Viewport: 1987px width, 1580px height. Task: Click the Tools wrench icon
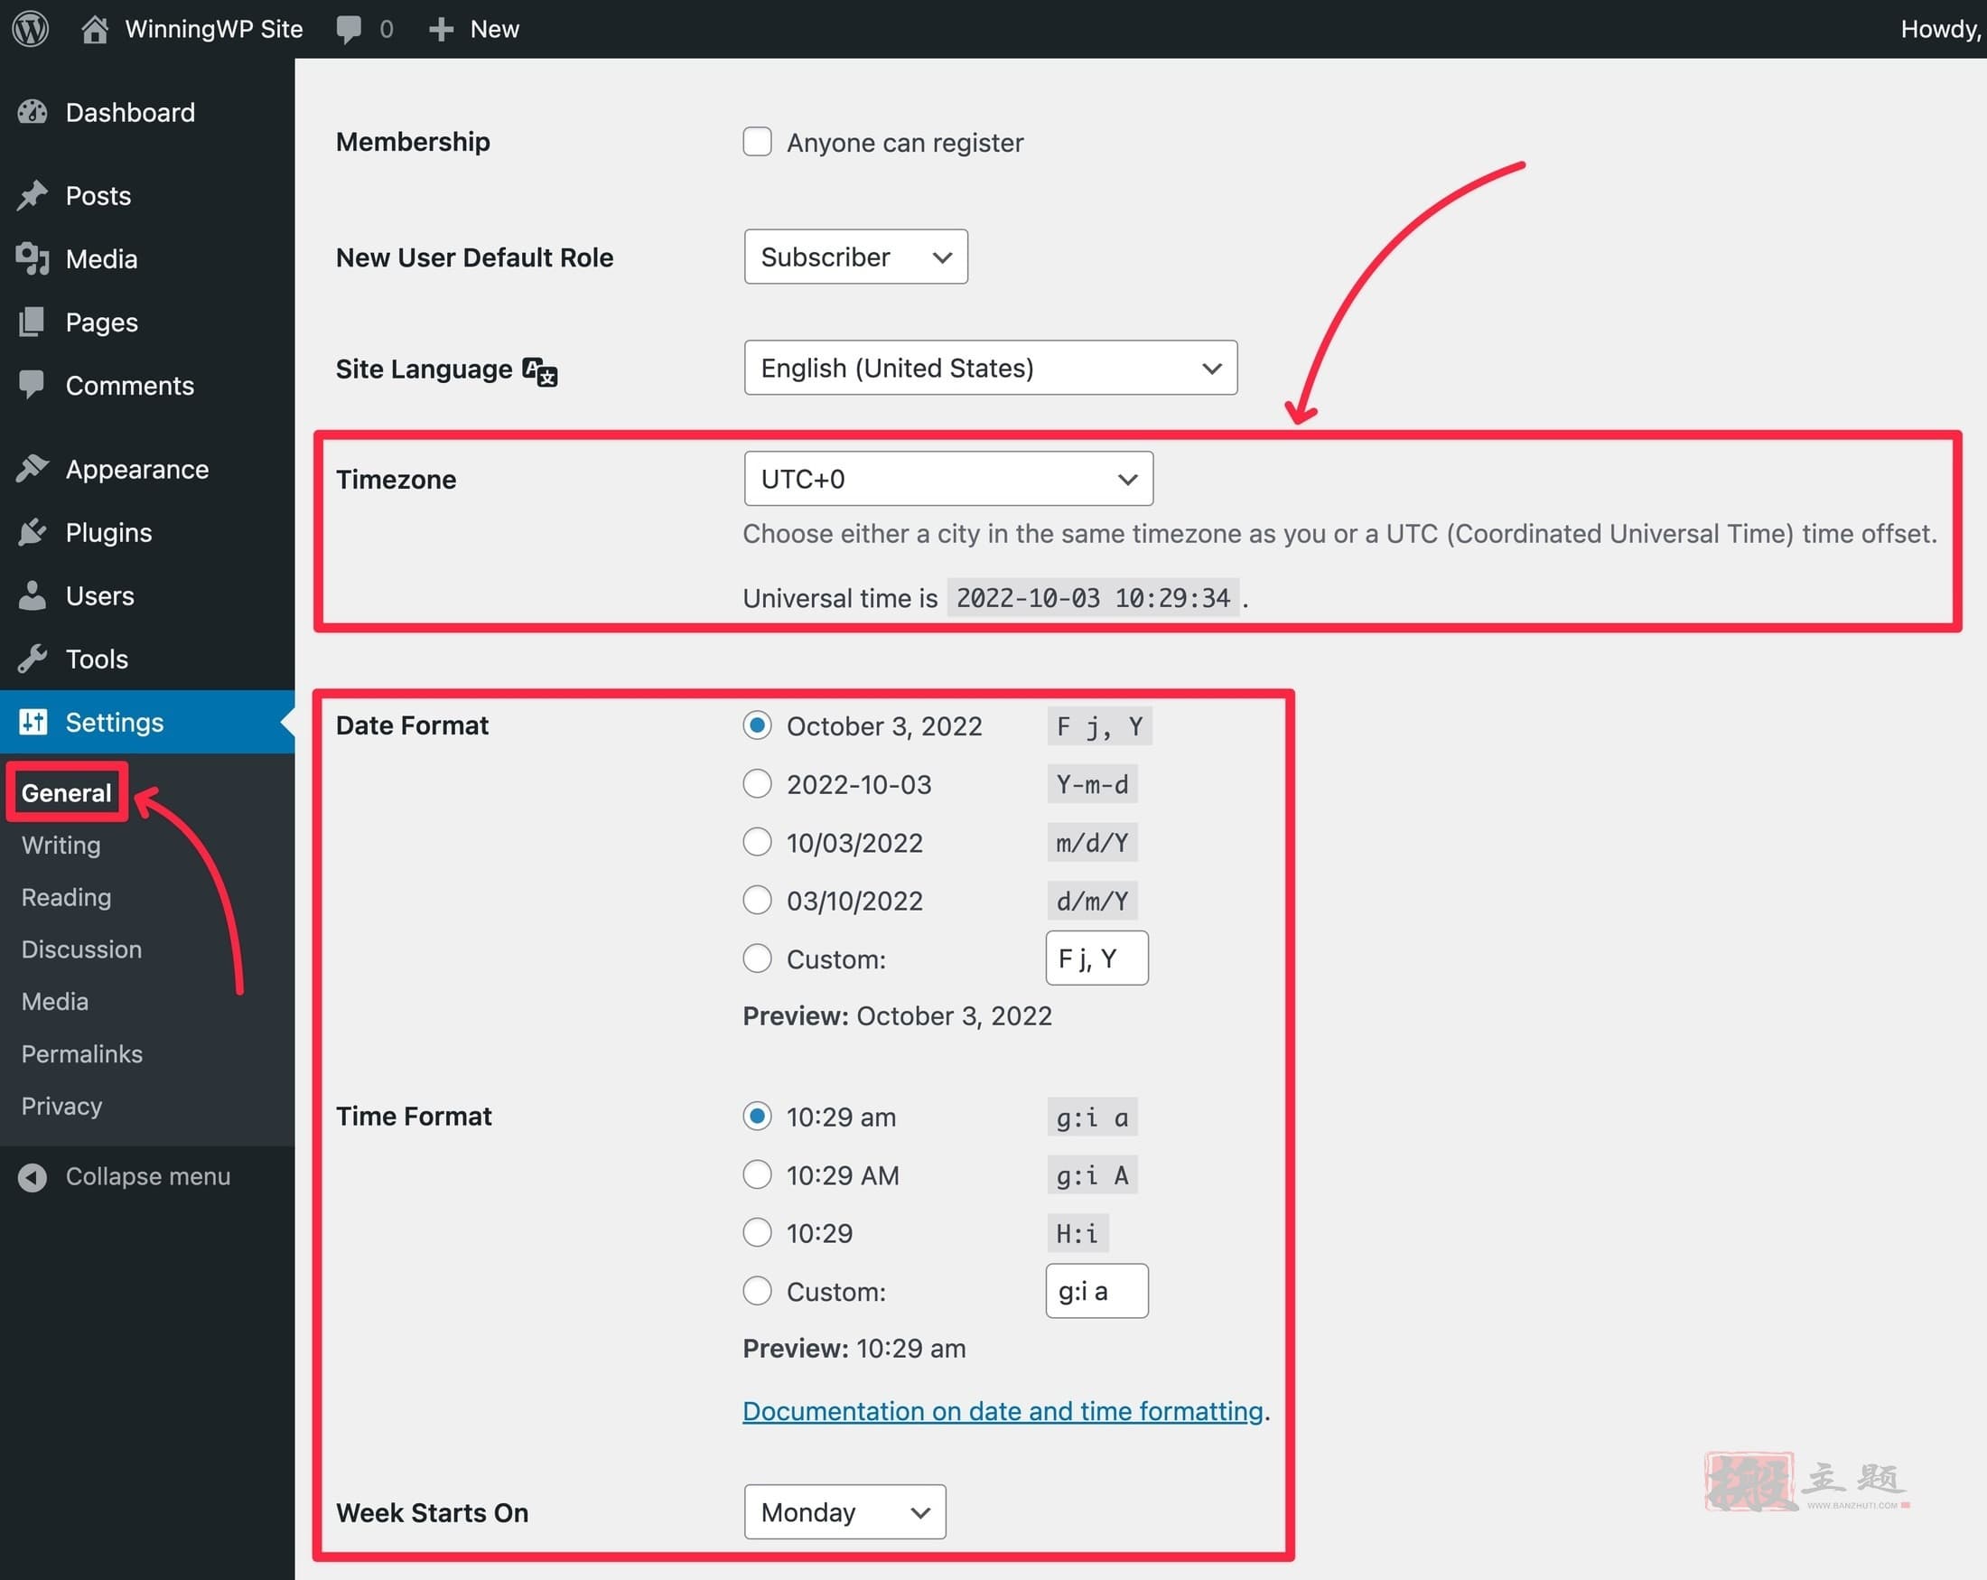click(x=33, y=659)
